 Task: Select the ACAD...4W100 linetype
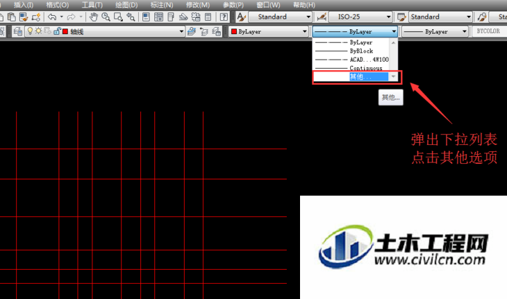point(351,60)
